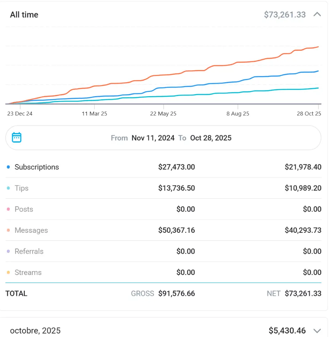Click the Referrals purple legend dot
The height and width of the screenshot is (337, 335).
(8, 252)
